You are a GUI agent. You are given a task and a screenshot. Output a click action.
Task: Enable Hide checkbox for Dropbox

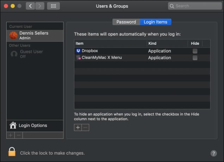coord(195,51)
